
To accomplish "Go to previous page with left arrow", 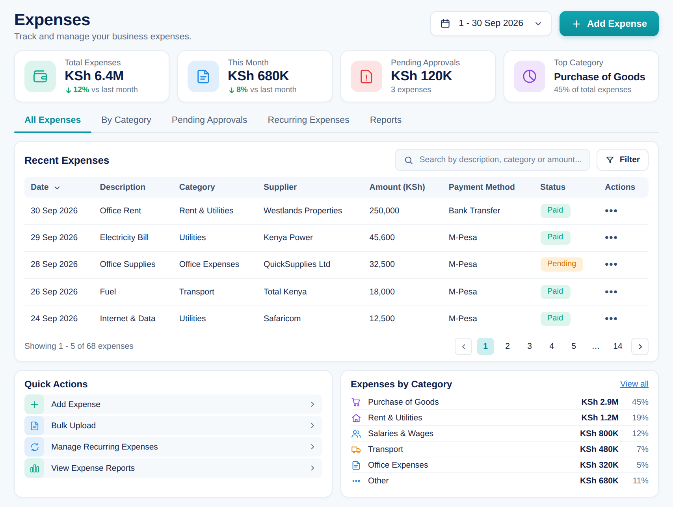I will pyautogui.click(x=463, y=346).
